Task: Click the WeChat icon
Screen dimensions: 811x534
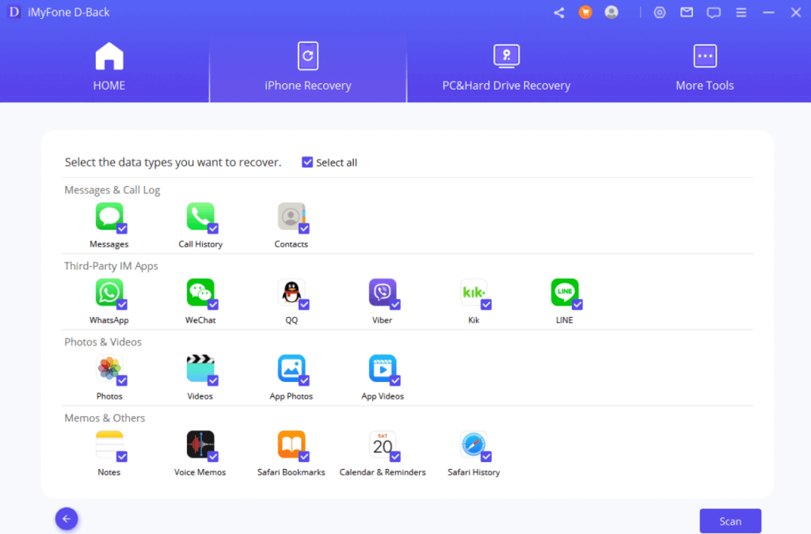Action: coord(200,292)
